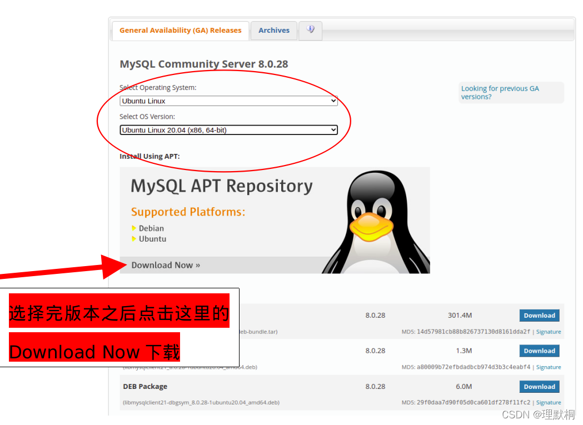Click the Debian platform entry
This screenshot has width=583, height=425.
[x=151, y=228]
